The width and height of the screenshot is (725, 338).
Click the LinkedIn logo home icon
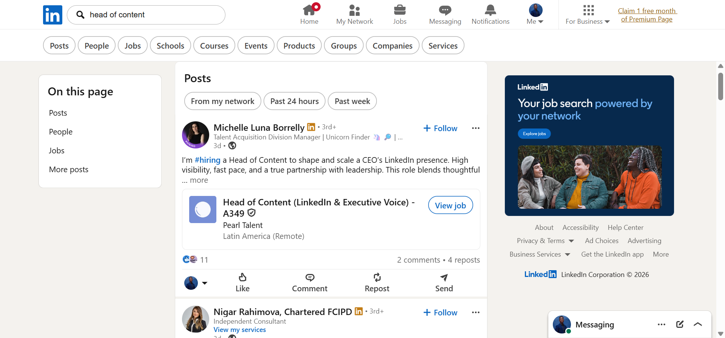click(x=52, y=15)
